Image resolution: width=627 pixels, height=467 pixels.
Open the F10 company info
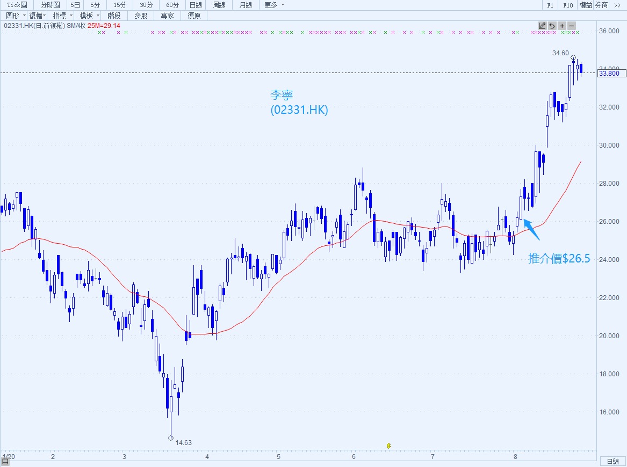568,5
